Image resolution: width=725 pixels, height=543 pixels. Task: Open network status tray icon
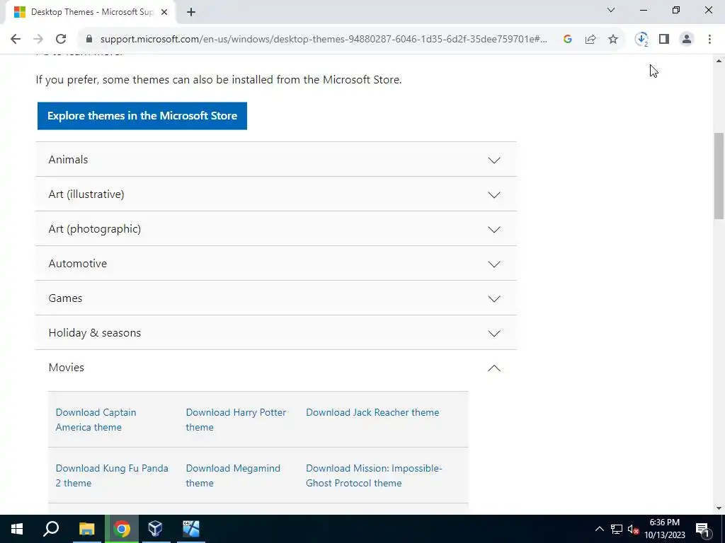(x=617, y=529)
